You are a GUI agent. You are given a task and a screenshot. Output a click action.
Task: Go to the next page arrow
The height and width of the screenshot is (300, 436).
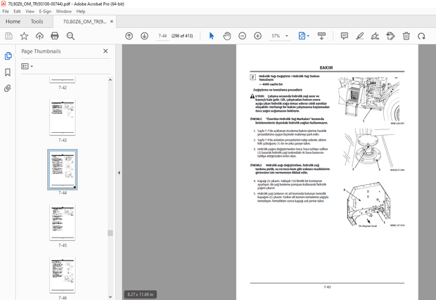(144, 36)
